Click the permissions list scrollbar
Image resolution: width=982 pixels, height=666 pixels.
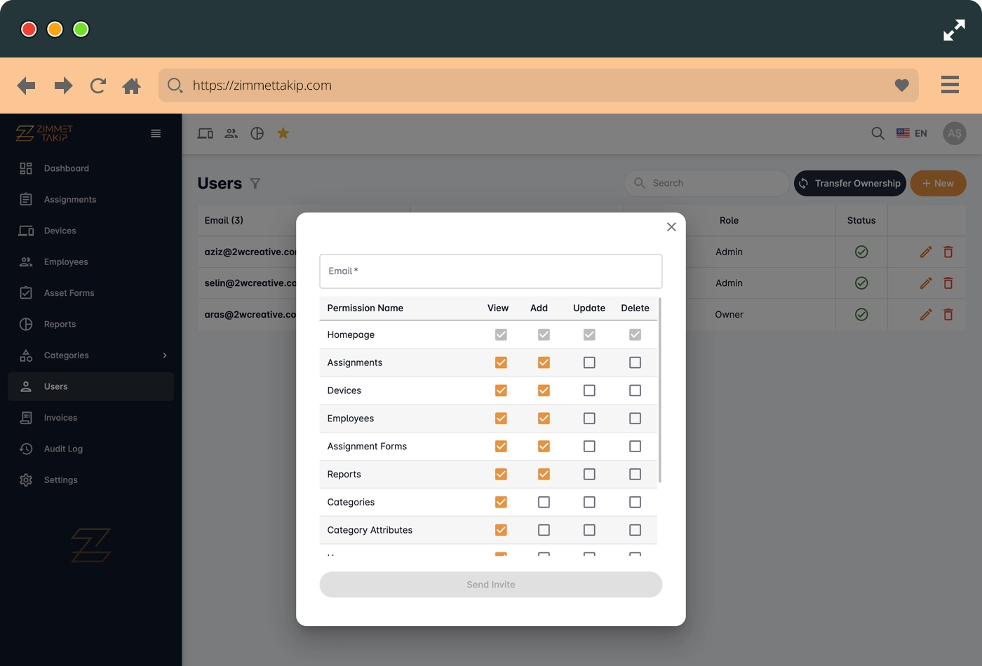660,391
